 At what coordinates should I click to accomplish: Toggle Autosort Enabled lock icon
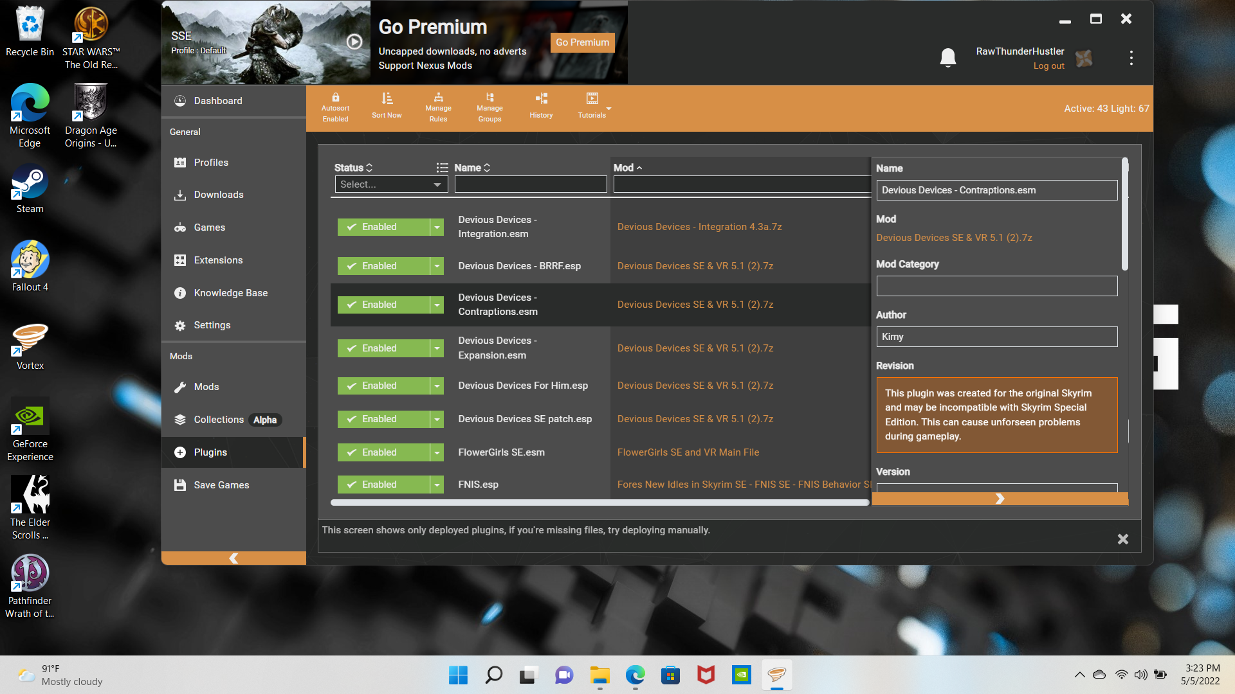pos(335,98)
